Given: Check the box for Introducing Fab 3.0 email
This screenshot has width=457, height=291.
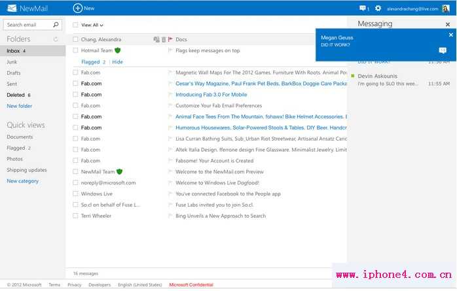Looking at the screenshot, I should [75, 95].
